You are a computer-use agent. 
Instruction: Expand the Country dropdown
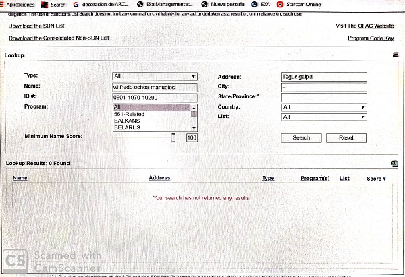point(323,107)
